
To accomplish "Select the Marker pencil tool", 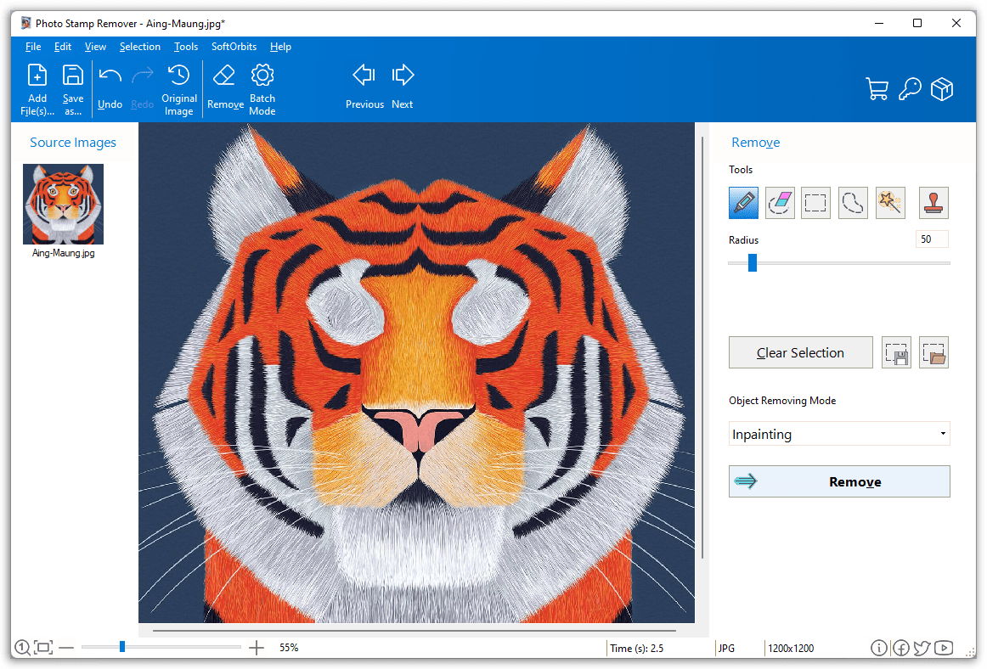I will pos(743,203).
